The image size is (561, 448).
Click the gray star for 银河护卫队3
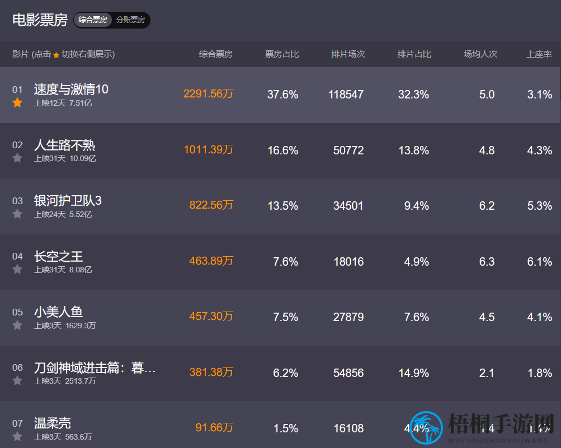coord(17,214)
